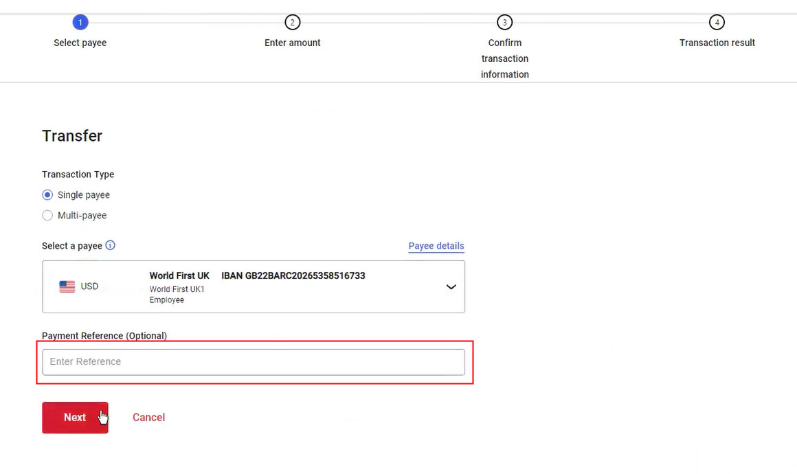Click the Enter amount step label
The height and width of the screenshot is (474, 797).
(x=293, y=43)
